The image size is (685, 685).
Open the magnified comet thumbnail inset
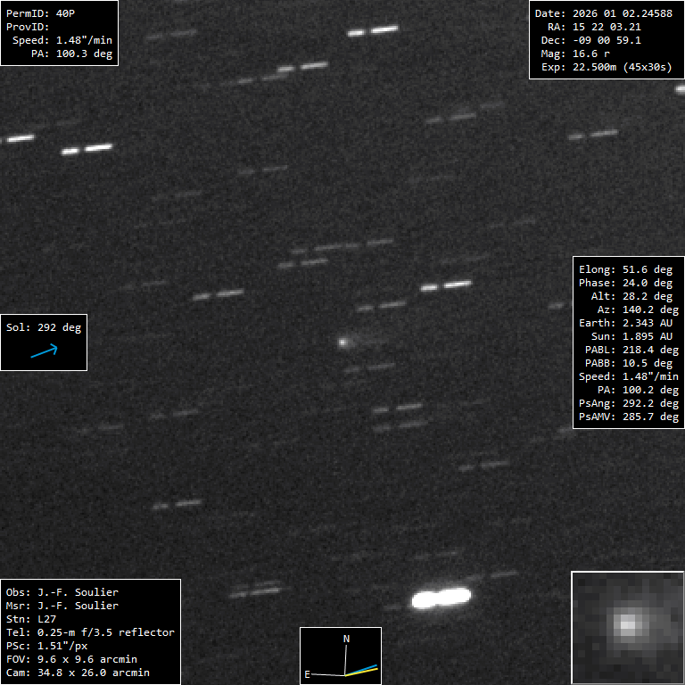[x=627, y=627]
